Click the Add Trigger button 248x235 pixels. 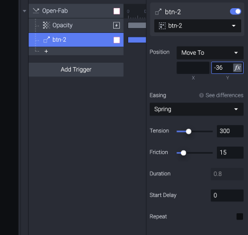(x=76, y=70)
